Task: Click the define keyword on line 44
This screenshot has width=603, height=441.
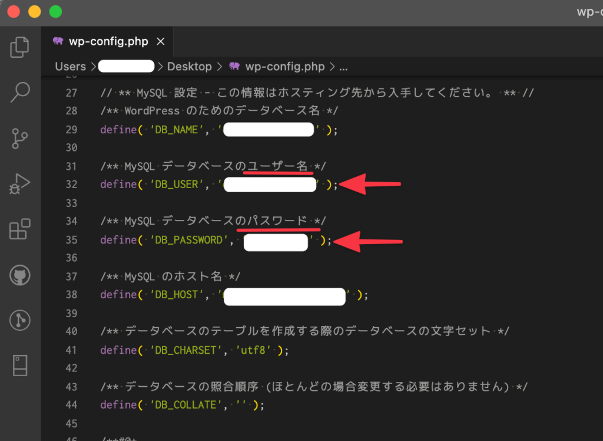Action: pos(118,404)
